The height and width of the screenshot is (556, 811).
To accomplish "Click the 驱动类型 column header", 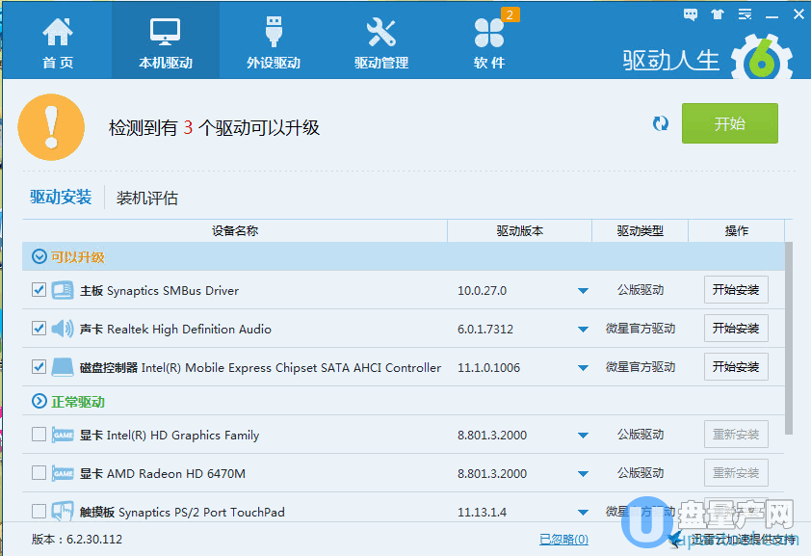I will pos(640,230).
